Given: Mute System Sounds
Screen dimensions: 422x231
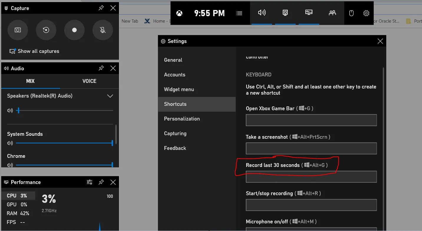Looking at the screenshot, I should tap(10, 143).
